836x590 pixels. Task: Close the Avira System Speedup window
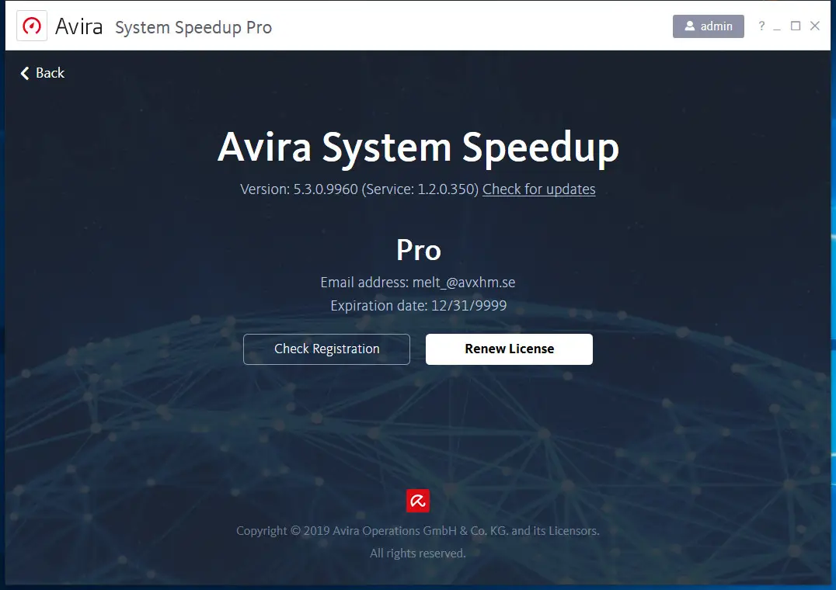pos(815,26)
